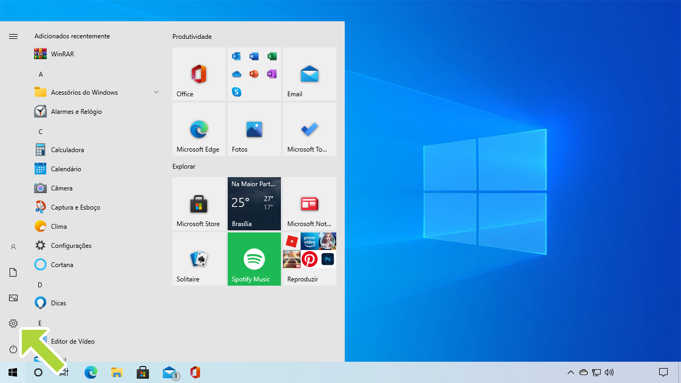The width and height of the screenshot is (681, 383).
Task: Click the Produtividade group heading
Action: pos(192,37)
